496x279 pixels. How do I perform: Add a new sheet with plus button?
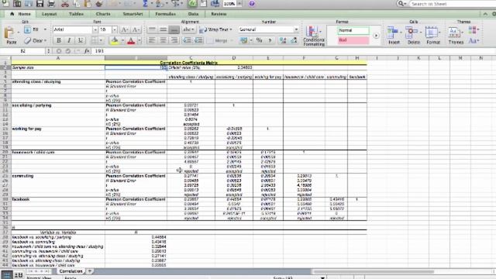click(90, 271)
